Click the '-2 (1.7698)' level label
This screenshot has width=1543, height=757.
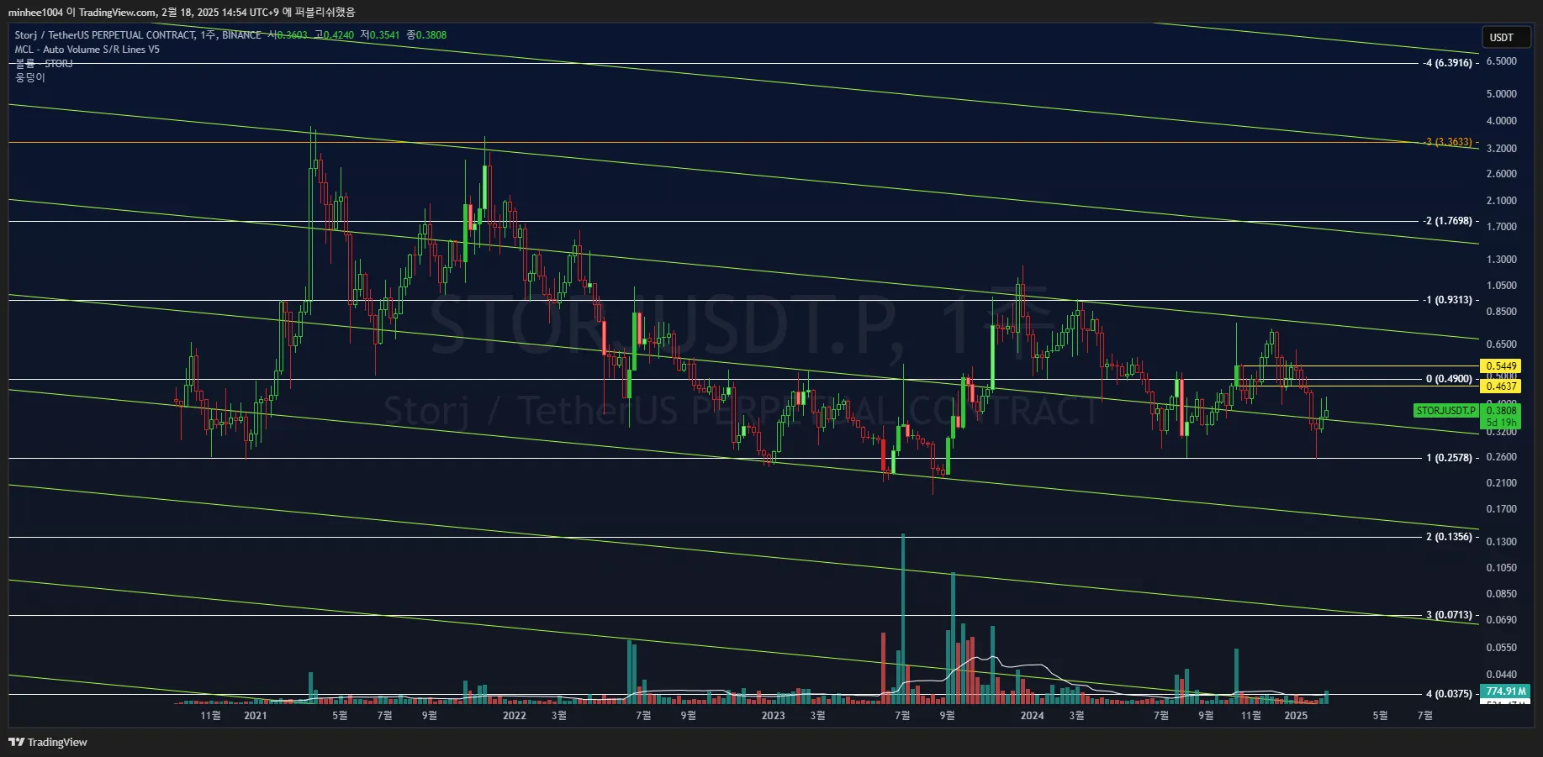point(1448,221)
